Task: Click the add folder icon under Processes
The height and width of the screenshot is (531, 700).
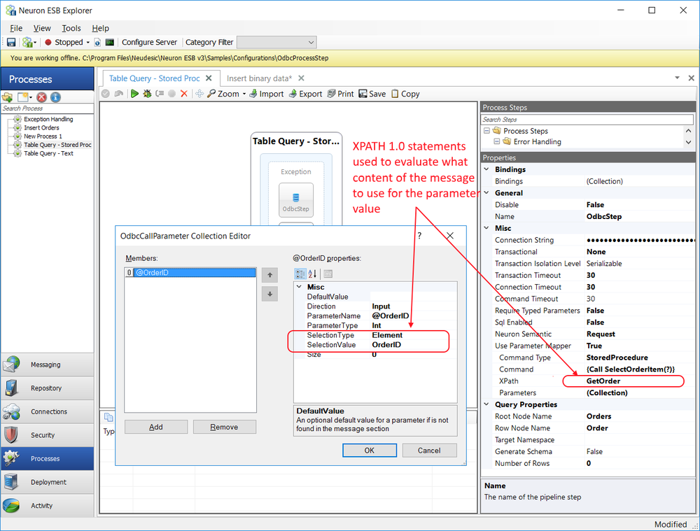Action: tap(8, 97)
